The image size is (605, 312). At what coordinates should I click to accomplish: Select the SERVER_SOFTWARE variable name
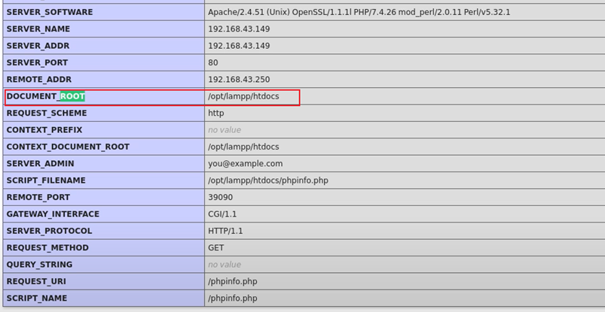(x=50, y=12)
